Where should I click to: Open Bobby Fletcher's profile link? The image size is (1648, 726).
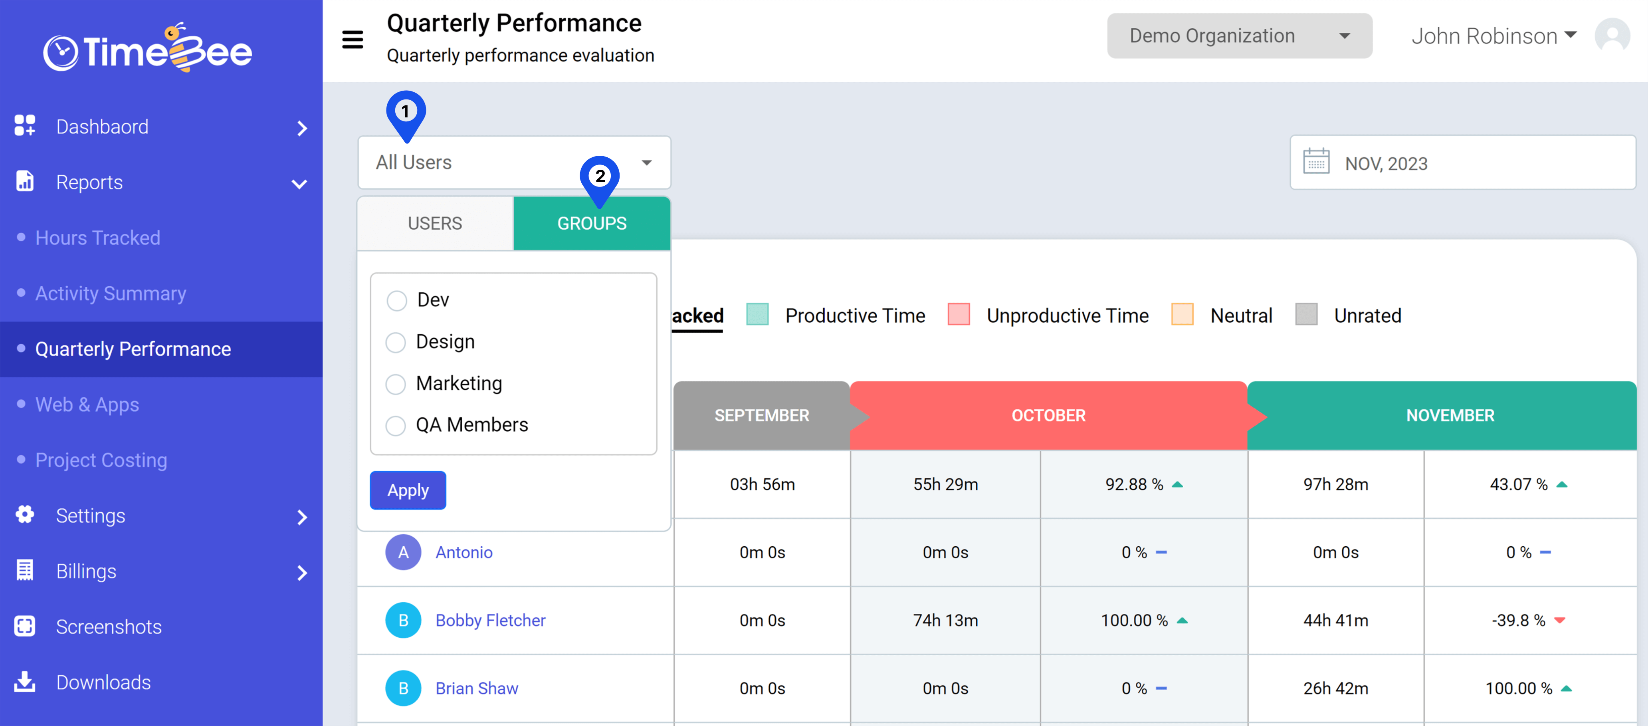point(490,620)
